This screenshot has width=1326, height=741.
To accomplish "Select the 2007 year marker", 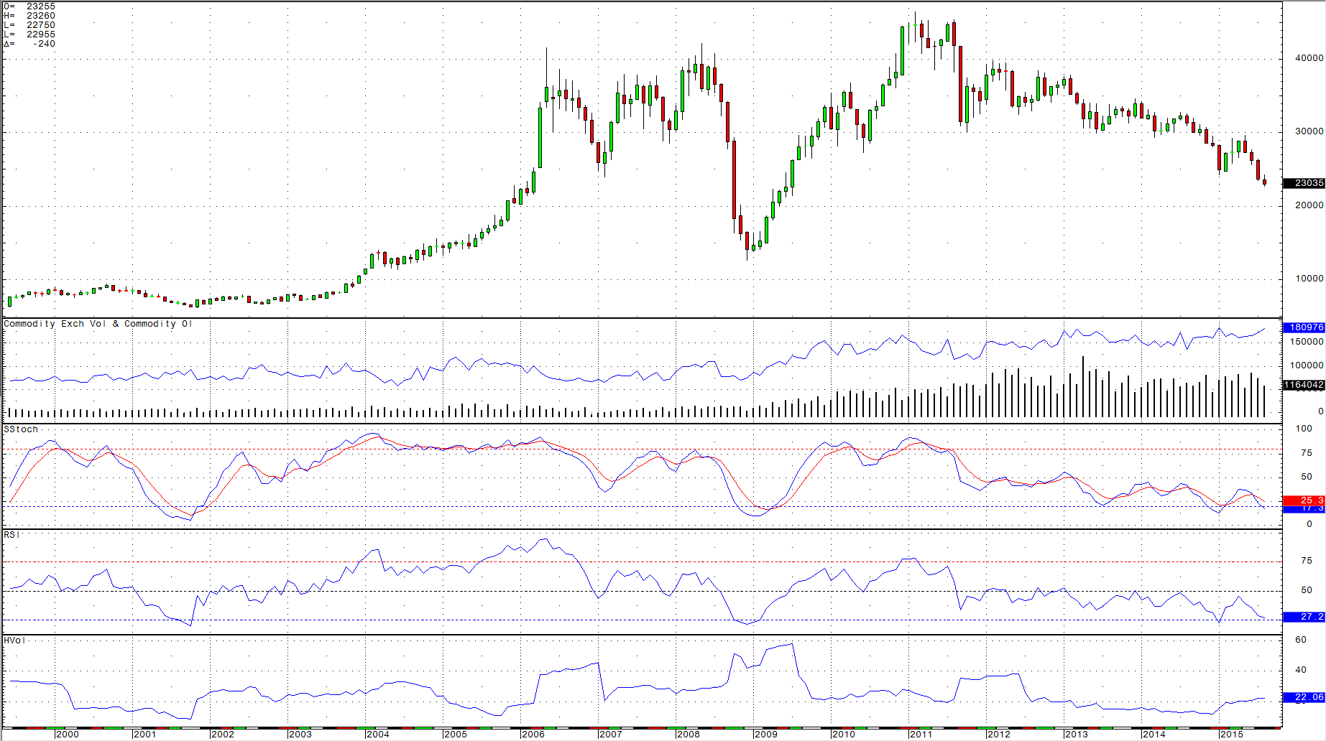I will coord(611,735).
